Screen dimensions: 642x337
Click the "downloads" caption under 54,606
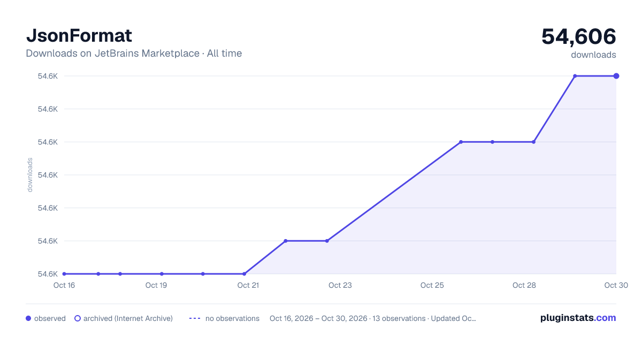pyautogui.click(x=593, y=55)
